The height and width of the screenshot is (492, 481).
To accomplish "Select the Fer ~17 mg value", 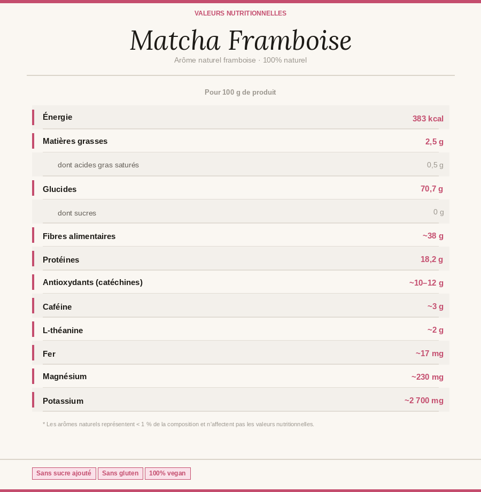I will click(429, 353).
